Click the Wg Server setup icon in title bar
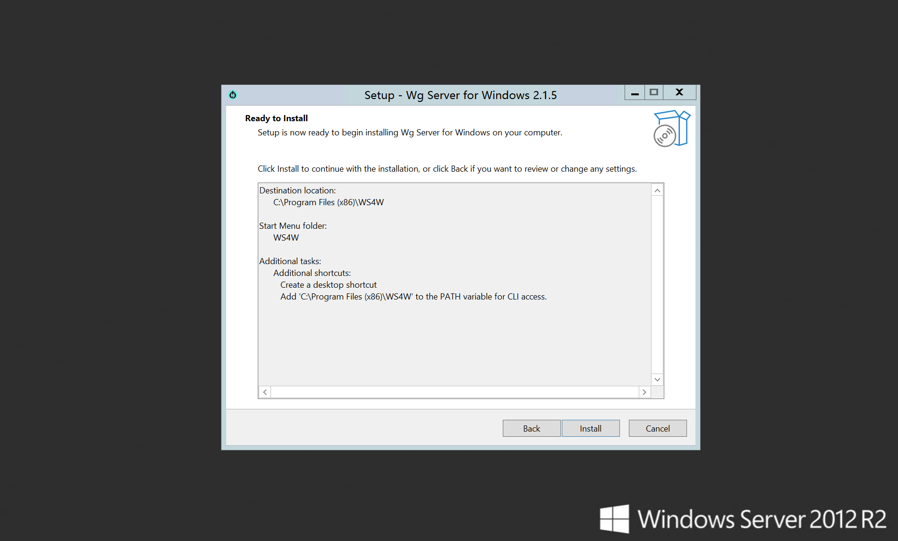 pyautogui.click(x=233, y=95)
